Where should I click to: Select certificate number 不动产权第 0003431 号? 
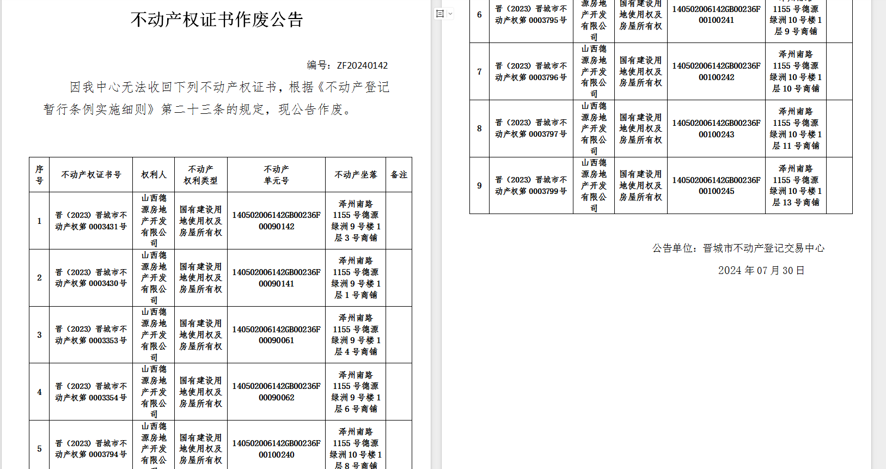(91, 227)
